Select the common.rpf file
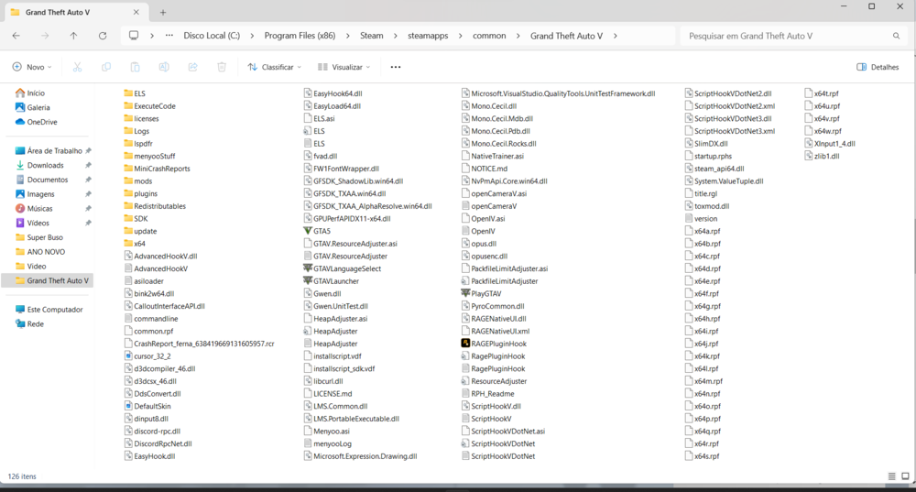The height and width of the screenshot is (492, 916). coord(149,332)
